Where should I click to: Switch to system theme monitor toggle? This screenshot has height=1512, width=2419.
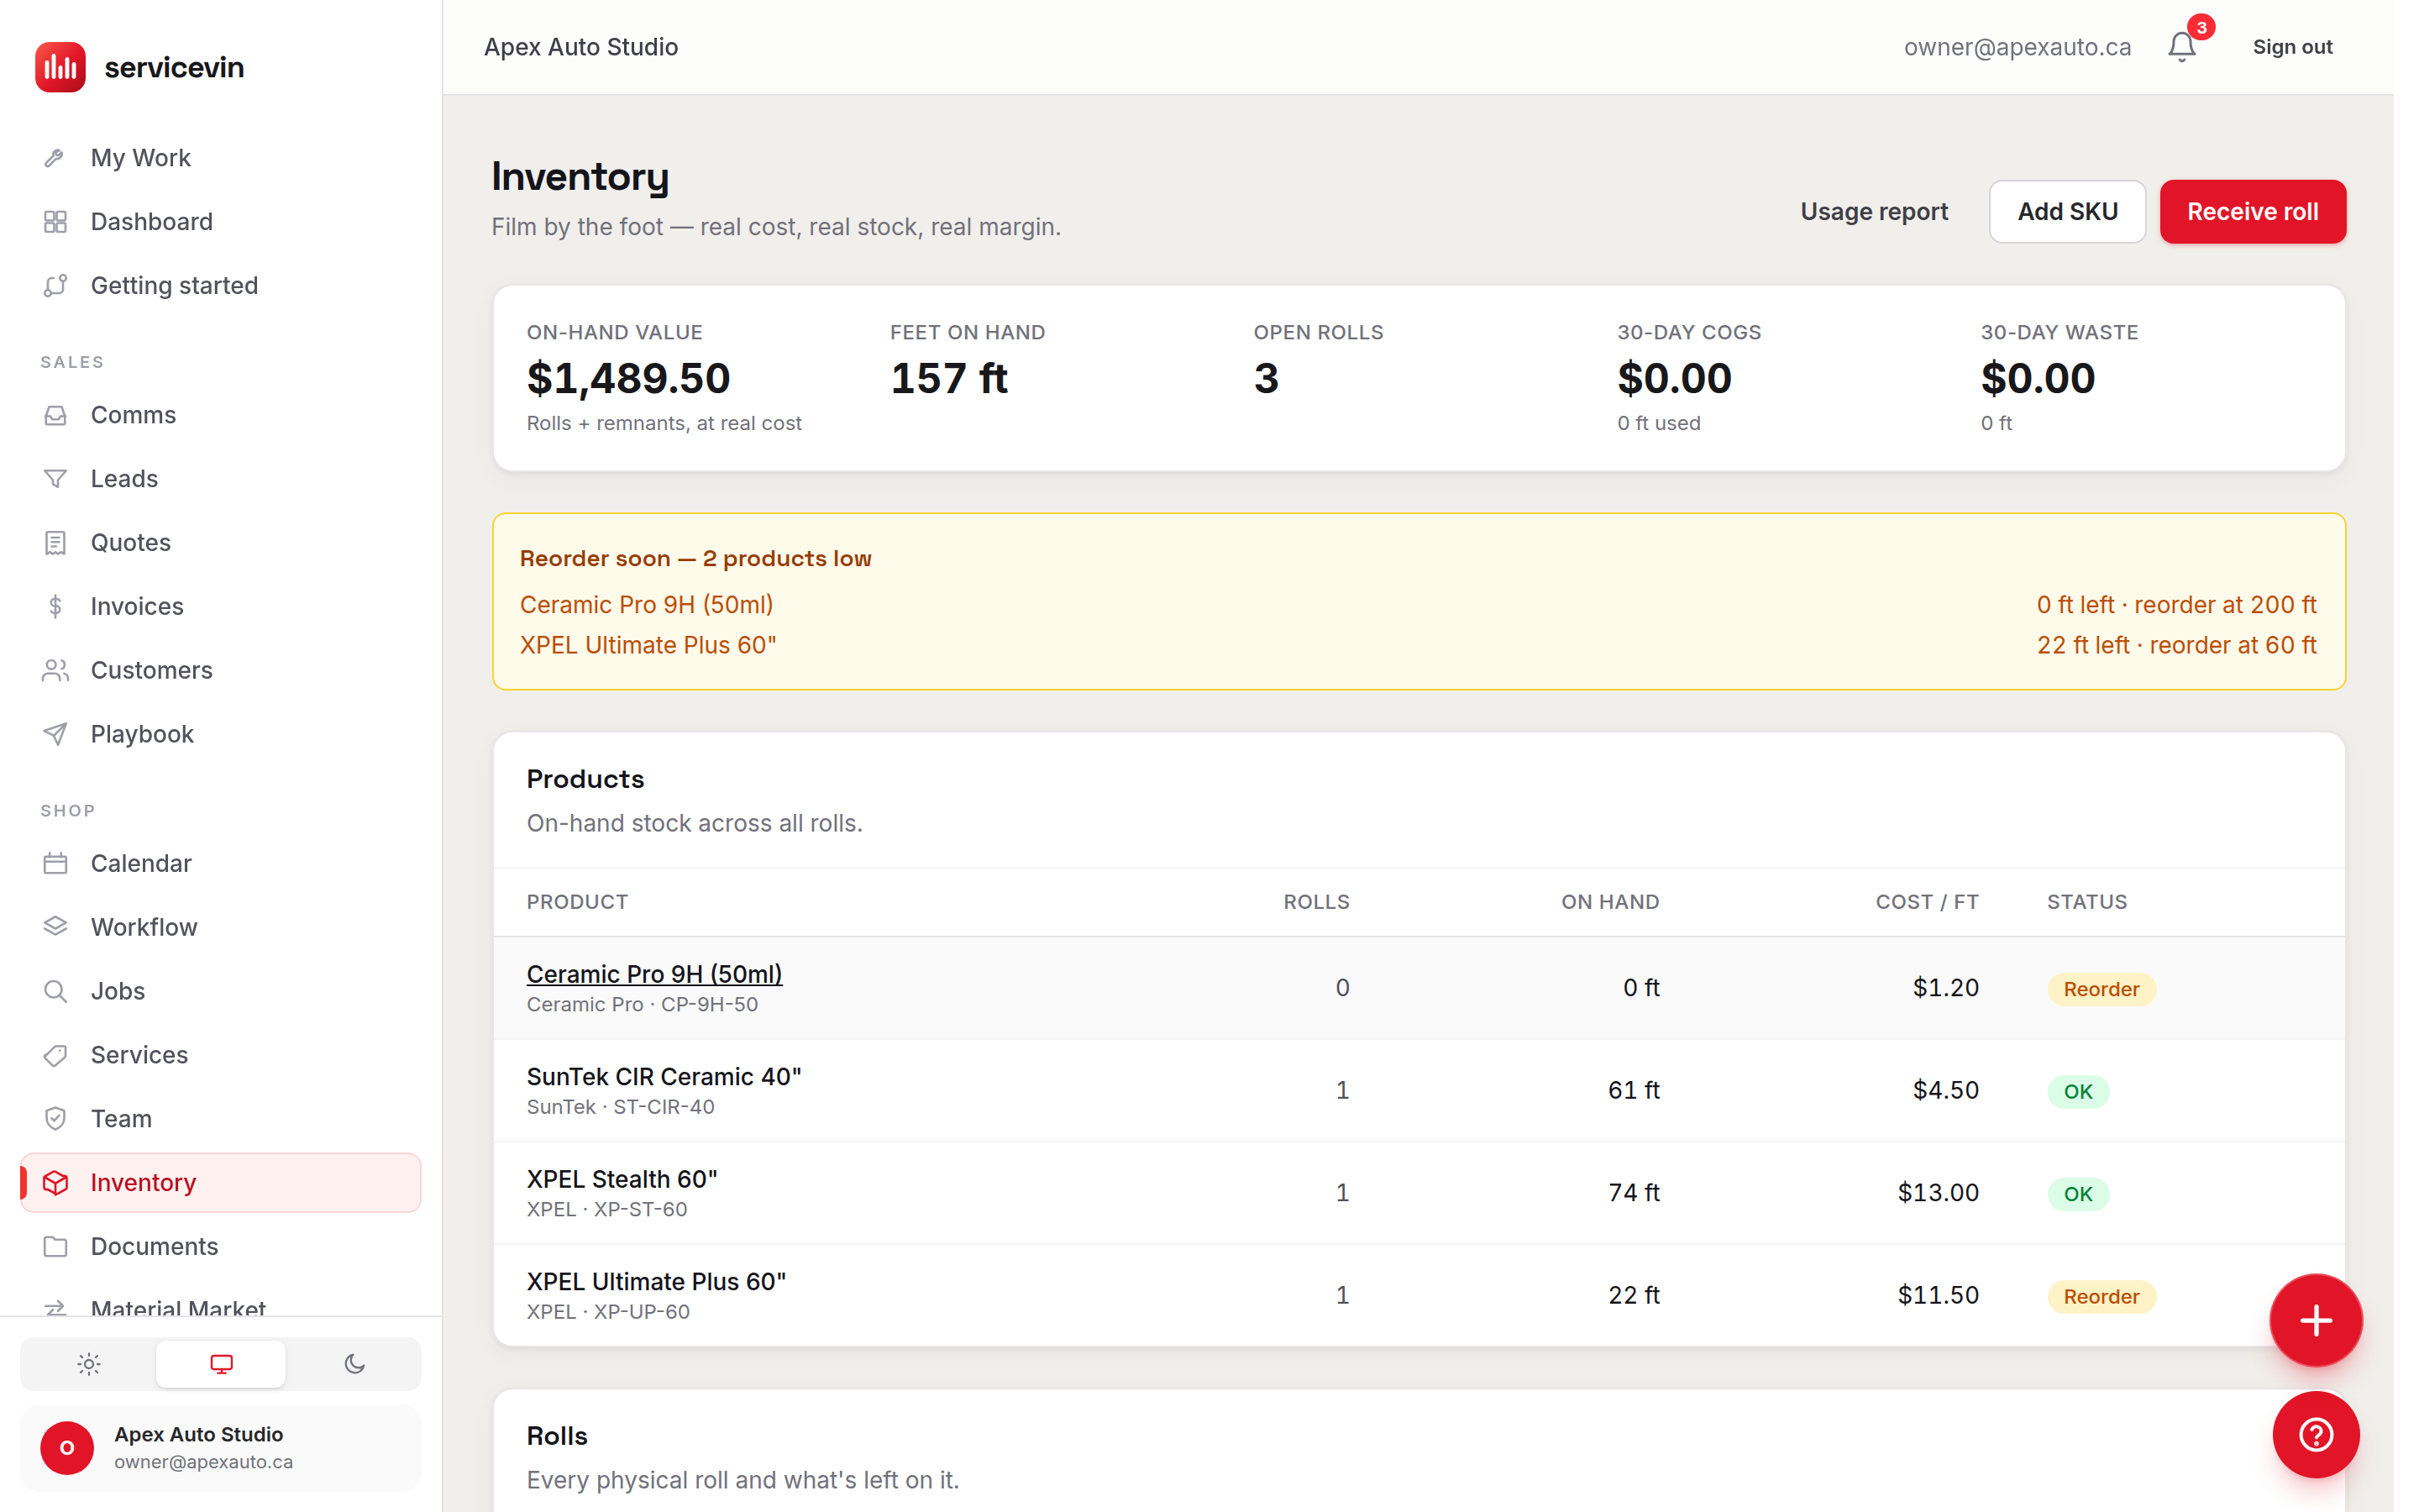pyautogui.click(x=221, y=1364)
